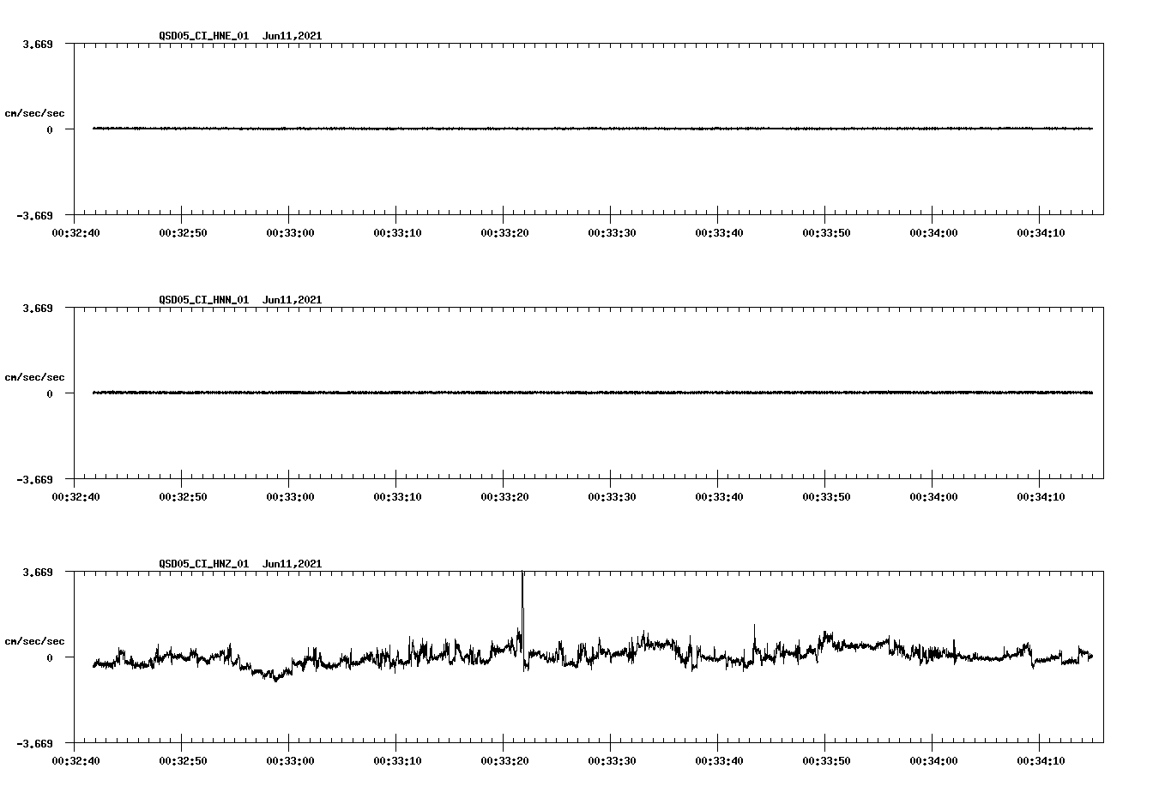
Task: Click the -3.669 lower limit on HNE plot
Action: click(35, 215)
